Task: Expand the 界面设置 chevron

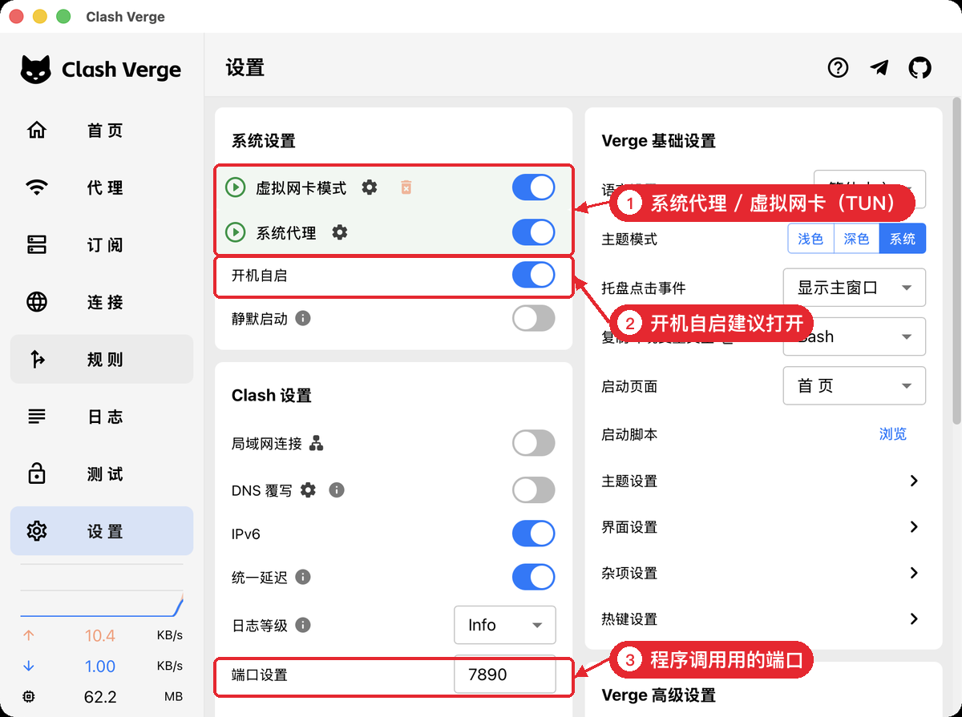Action: 914,527
